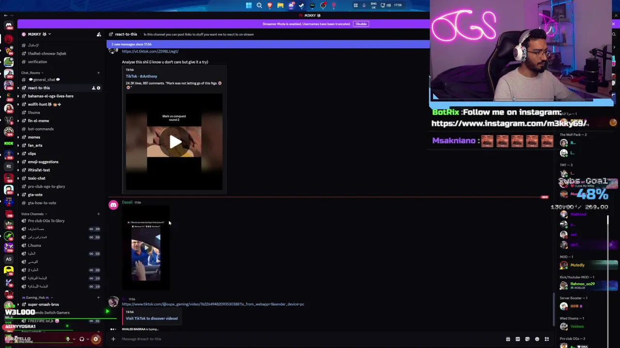The height and width of the screenshot is (348, 620).
Task: Collapse the Chat_Rooms category
Action: (x=32, y=73)
